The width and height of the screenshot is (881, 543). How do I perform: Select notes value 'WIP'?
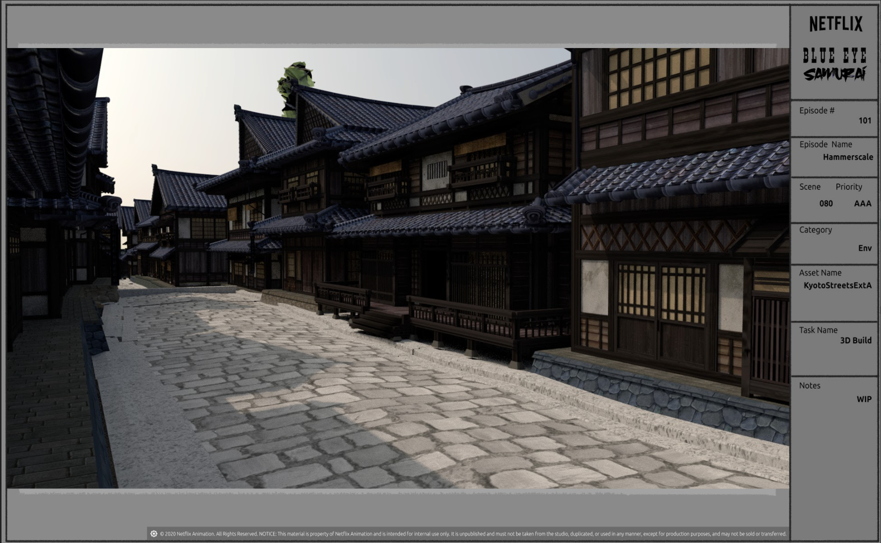(864, 399)
